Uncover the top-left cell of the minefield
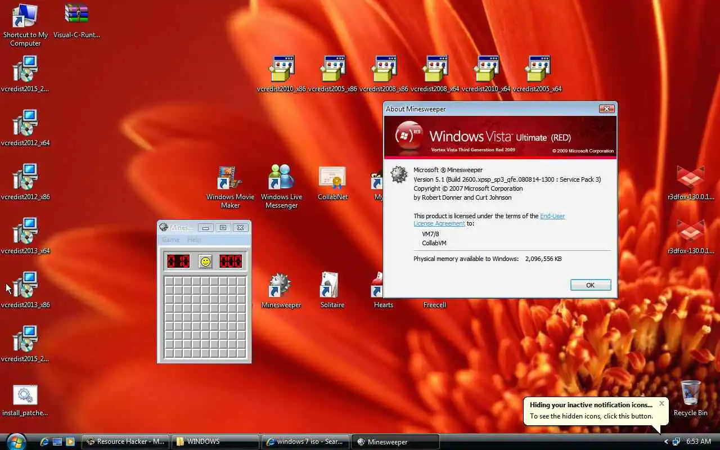Image resolution: width=720 pixels, height=450 pixels. 169,281
